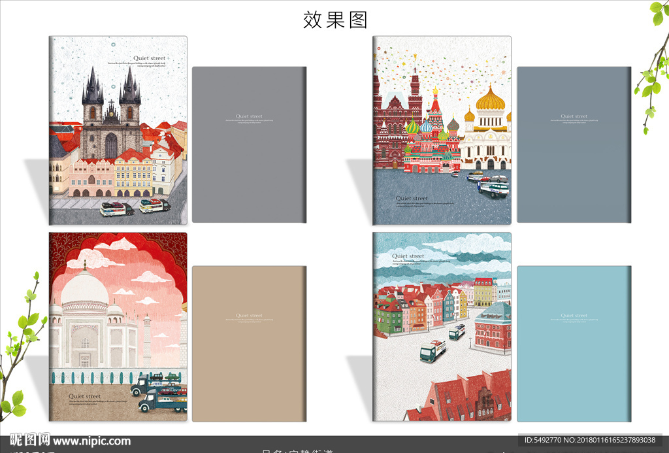Click 'Quiet street' text on tan back cover
Screen dimensions: 669x453
click(x=249, y=316)
